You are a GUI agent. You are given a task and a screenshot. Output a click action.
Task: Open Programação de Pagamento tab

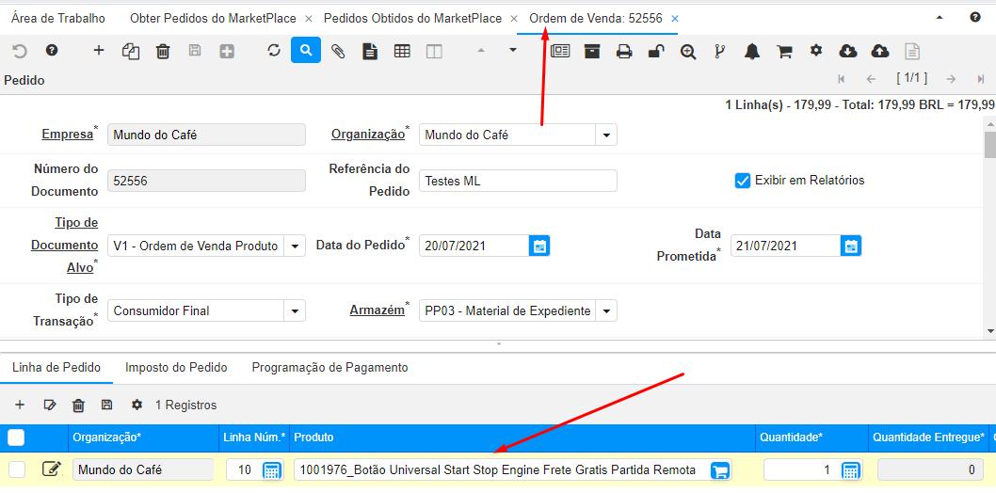329,367
